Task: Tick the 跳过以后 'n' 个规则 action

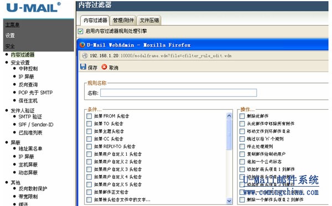Action: pos(242,139)
